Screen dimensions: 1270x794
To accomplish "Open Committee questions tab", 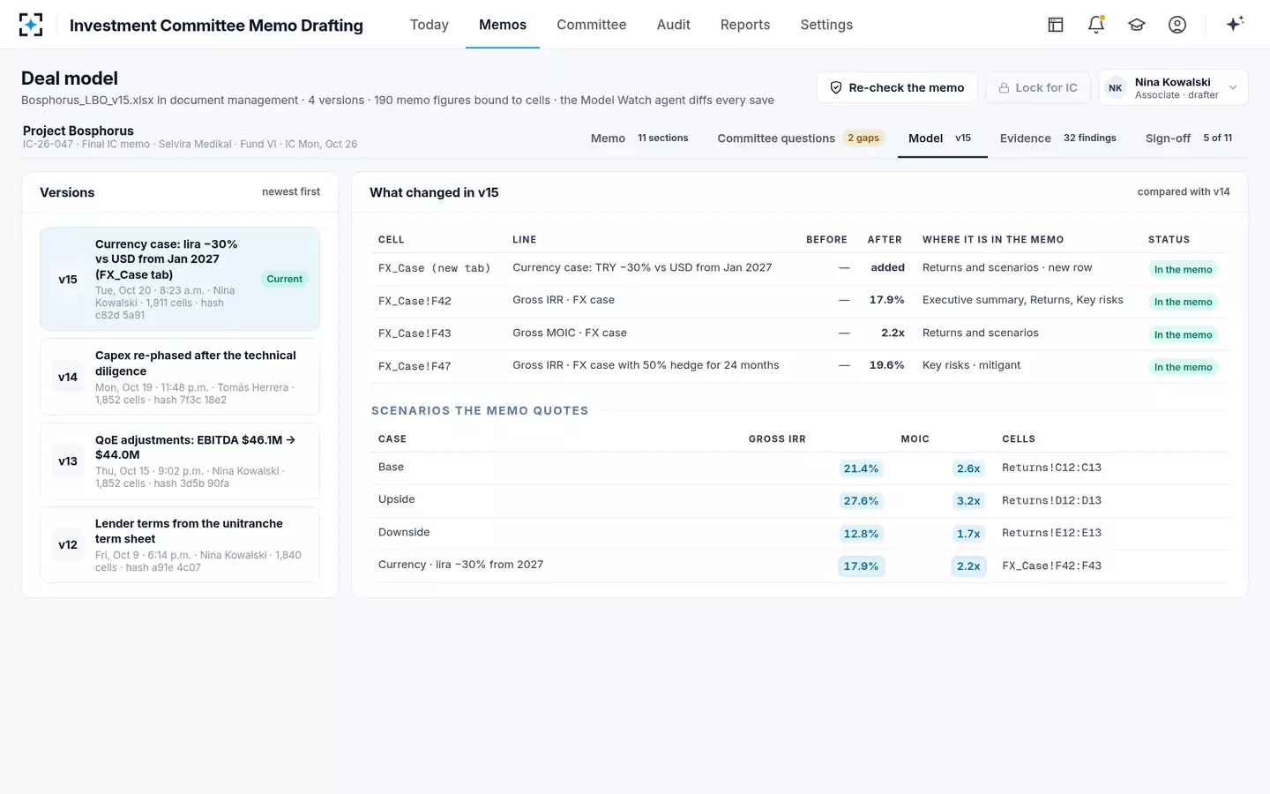I will [x=799, y=139].
